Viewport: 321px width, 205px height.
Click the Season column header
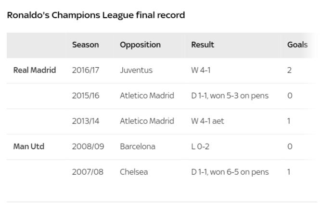click(85, 45)
